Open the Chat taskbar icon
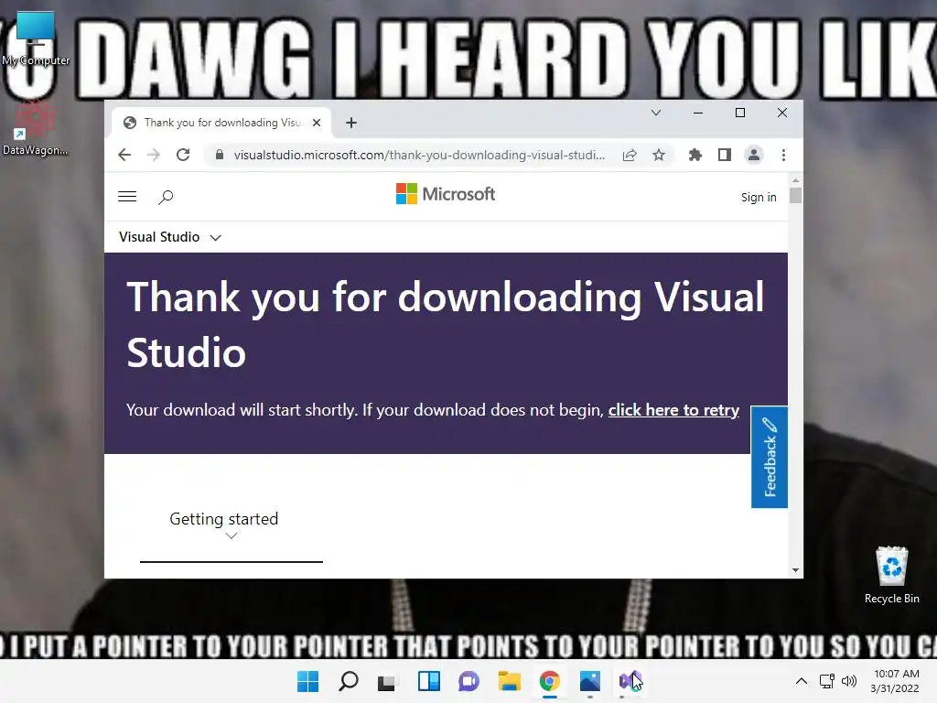Image resolution: width=937 pixels, height=703 pixels. (469, 681)
